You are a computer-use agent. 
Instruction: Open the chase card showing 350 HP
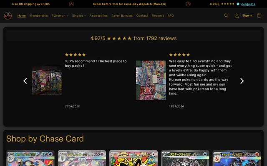[x=30, y=158]
